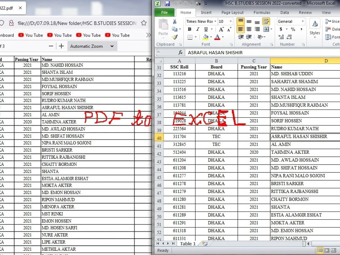This screenshot has width=340, height=255.
Task: Expand Fill Color dropdown arrow
Action: 211,37
